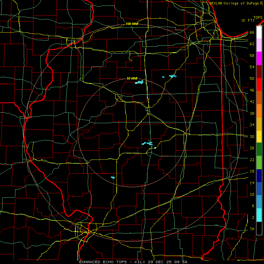Click the '30' legend value
This screenshot has height=264, width=264.
tap(252, 136)
